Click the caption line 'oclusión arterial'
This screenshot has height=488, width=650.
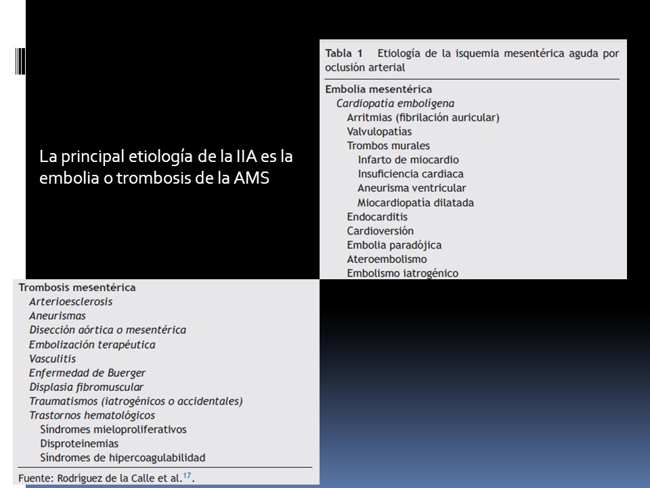point(365,68)
